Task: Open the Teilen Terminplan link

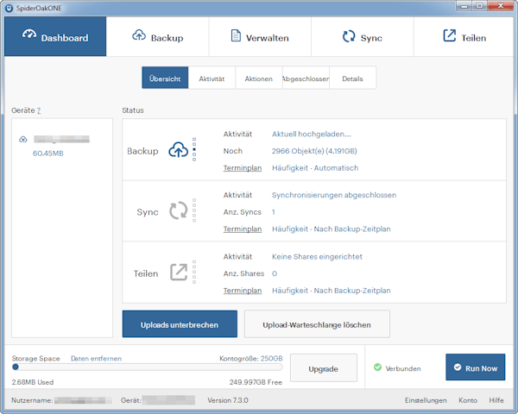Action: pos(243,291)
